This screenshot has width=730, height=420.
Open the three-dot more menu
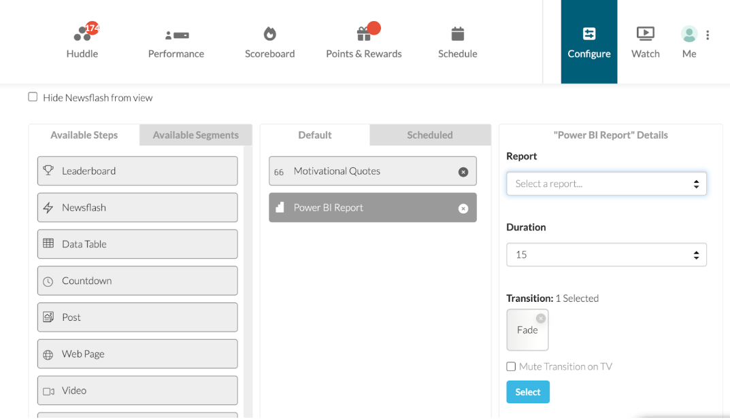click(x=708, y=35)
